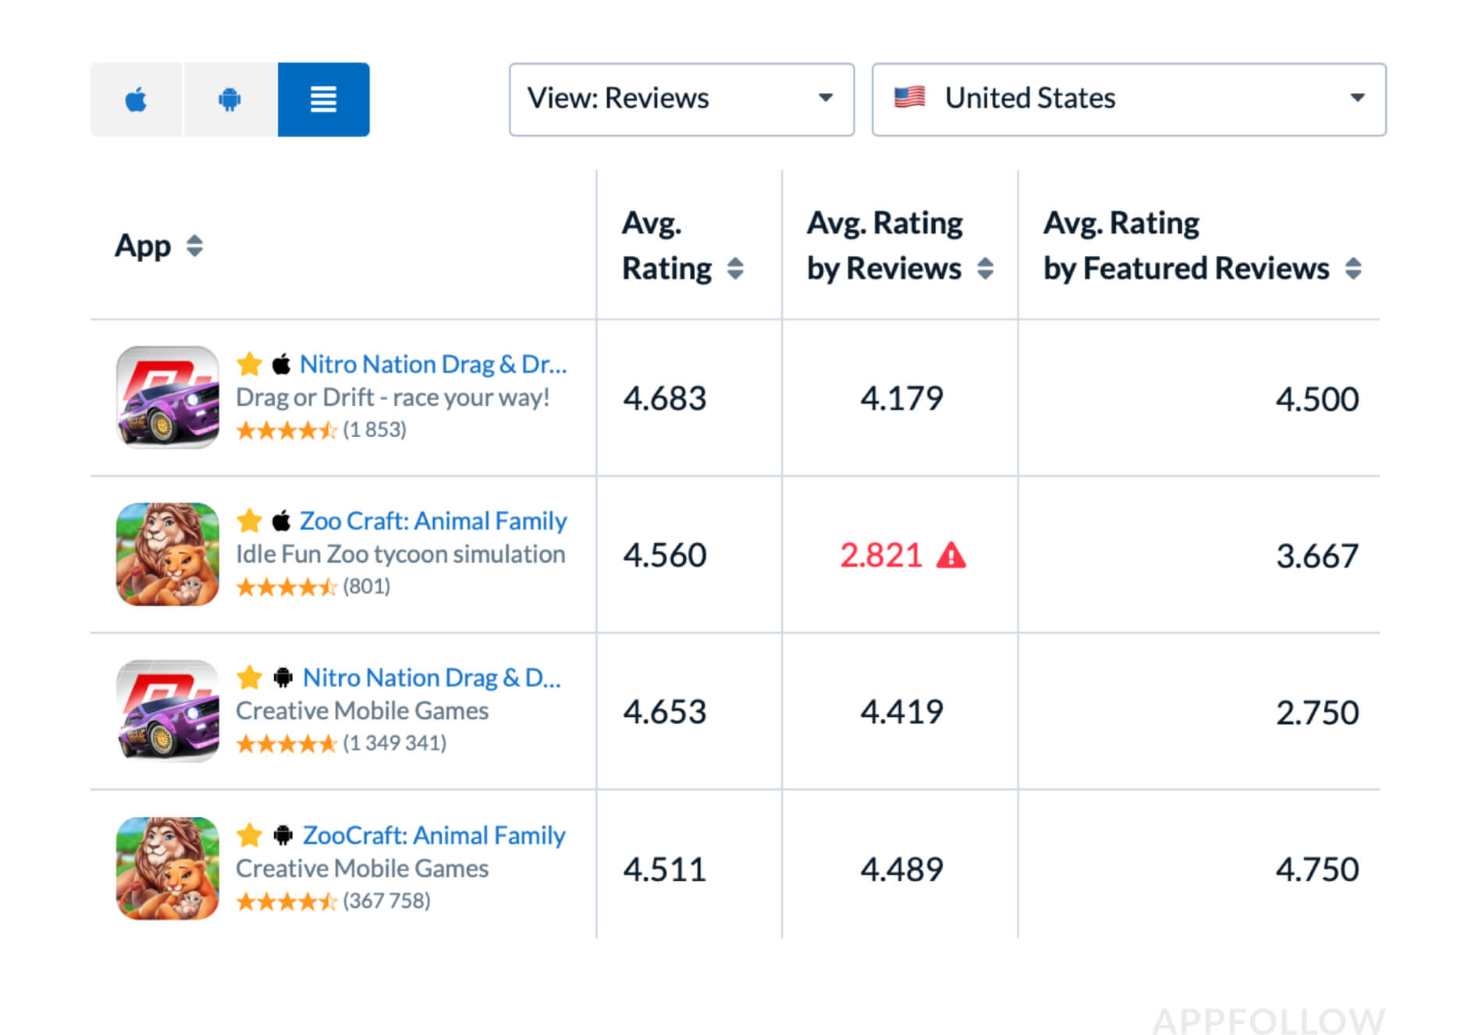Select the 4.750 featured reviews cell
The width and height of the screenshot is (1464, 1035).
1317,870
